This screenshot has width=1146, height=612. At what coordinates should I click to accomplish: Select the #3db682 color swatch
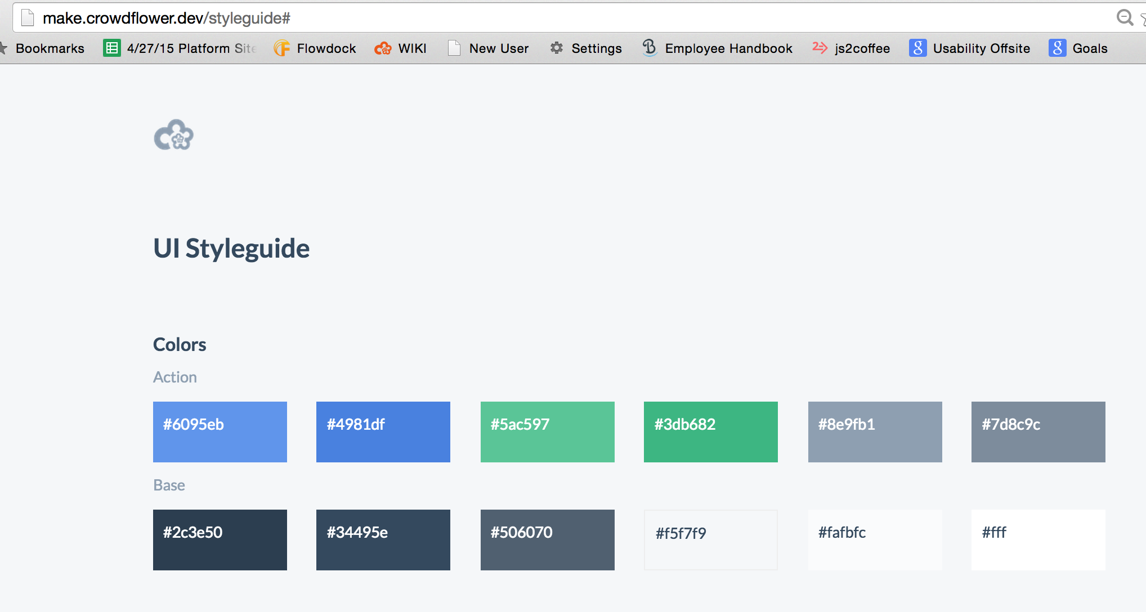pos(711,432)
